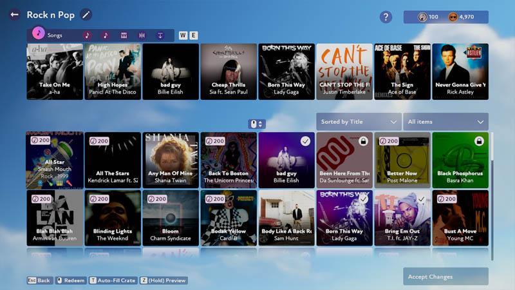Select High Hopes by Panic! At The Disco
This screenshot has width=515, height=290.
coord(113,72)
